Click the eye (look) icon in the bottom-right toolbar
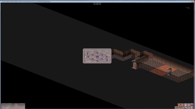 click(x=179, y=108)
